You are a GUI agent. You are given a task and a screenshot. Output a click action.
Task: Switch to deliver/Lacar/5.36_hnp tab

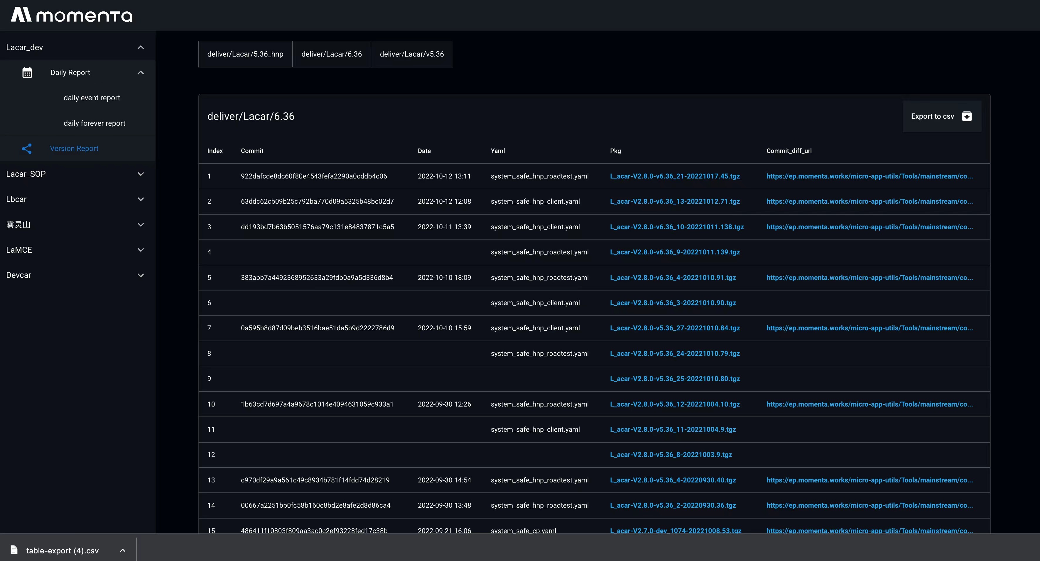point(245,54)
